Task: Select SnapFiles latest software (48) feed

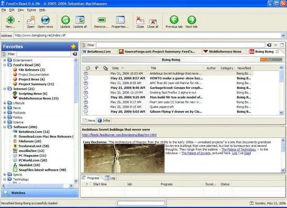Action: [x=42, y=170]
